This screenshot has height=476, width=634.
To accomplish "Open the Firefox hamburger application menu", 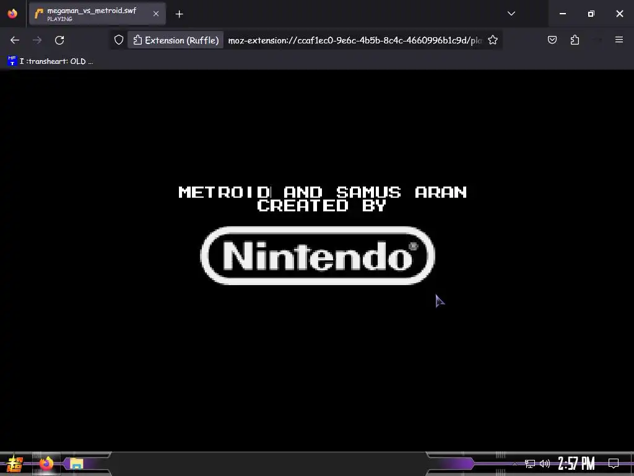I will pyautogui.click(x=619, y=40).
